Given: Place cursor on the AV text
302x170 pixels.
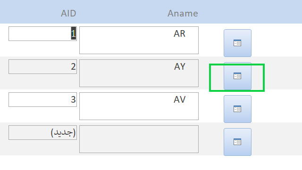Looking at the screenshot, I should pos(180,100).
